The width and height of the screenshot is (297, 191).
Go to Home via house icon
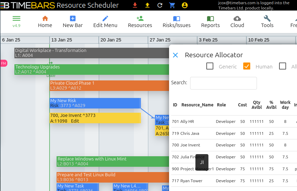tap(45, 19)
